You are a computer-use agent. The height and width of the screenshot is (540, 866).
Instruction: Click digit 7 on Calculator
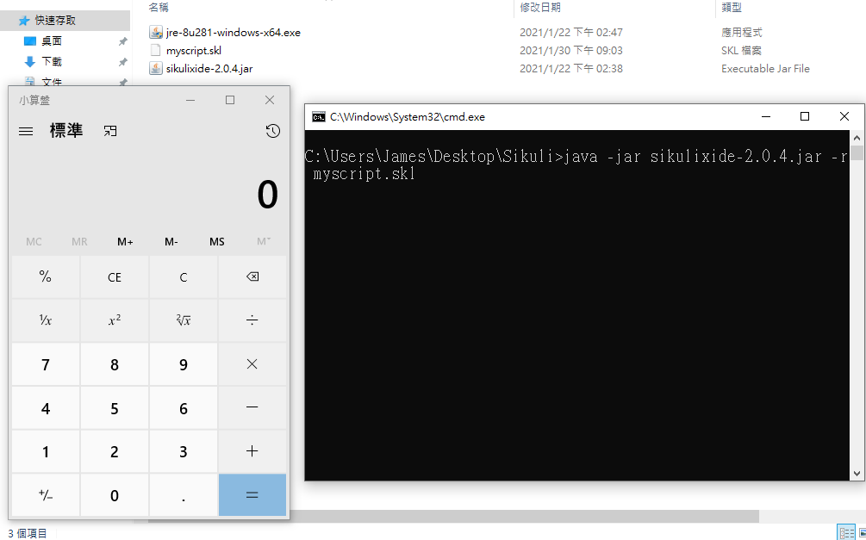pyautogui.click(x=46, y=363)
